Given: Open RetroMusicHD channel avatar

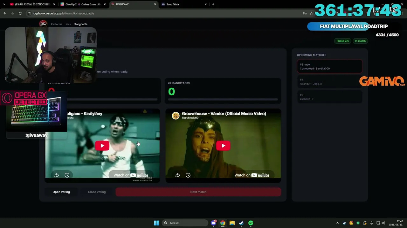Looking at the screenshot, I should pos(176,116).
